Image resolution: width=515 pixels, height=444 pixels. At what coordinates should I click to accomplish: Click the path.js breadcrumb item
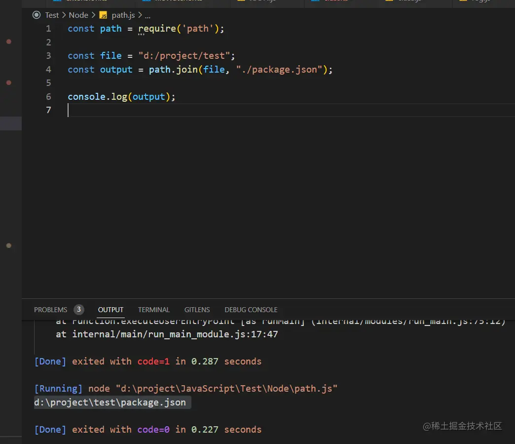(x=123, y=15)
